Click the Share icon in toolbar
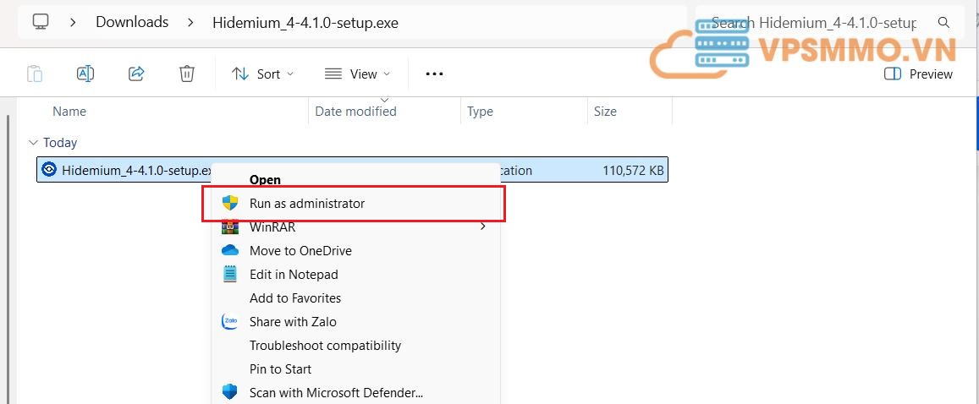This screenshot has width=979, height=404. [136, 74]
